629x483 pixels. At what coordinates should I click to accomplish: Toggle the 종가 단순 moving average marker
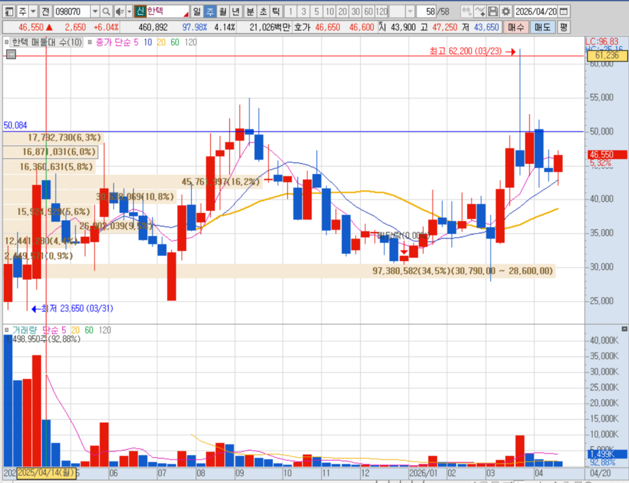[90, 42]
